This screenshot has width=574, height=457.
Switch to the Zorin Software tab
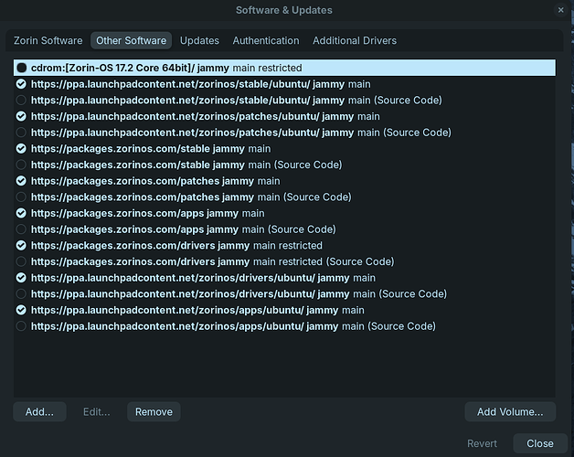[48, 40]
